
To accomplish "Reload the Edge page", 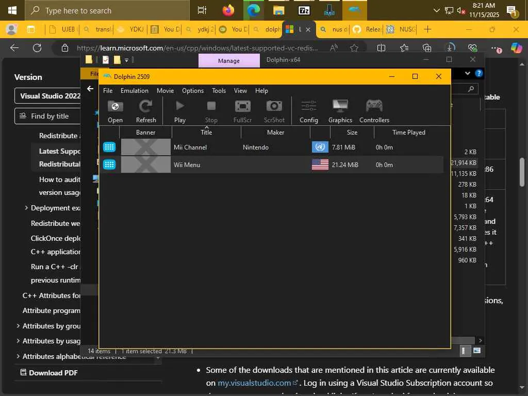I will click(37, 48).
